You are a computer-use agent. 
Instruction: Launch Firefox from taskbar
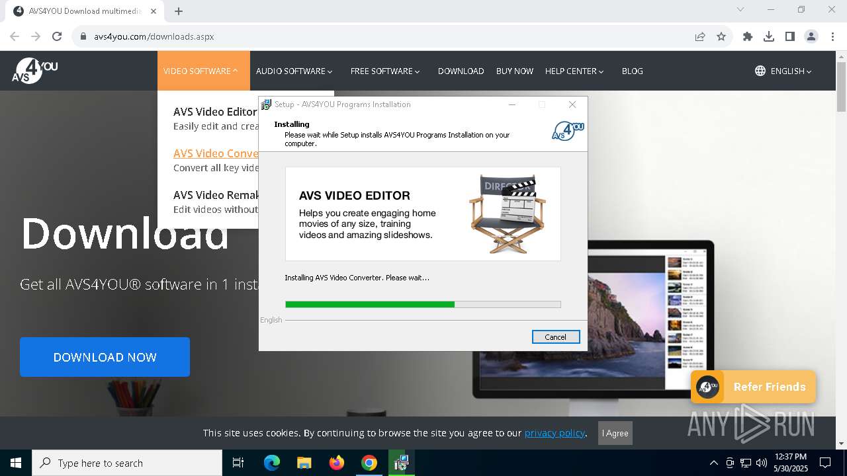pos(337,463)
